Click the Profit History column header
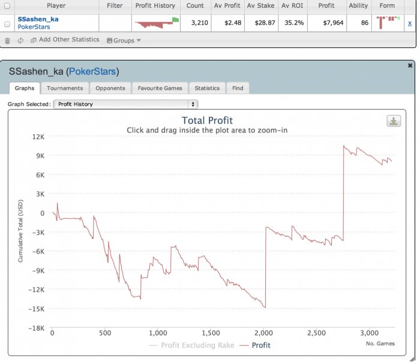This screenshot has height=362, width=420. click(x=155, y=5)
